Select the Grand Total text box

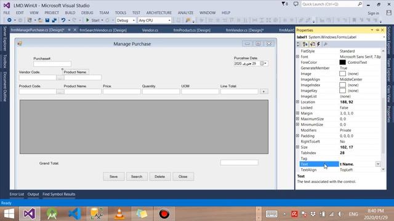click(x=239, y=163)
